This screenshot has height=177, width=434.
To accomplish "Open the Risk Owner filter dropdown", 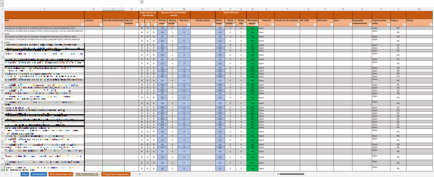I will [x=332, y=25].
